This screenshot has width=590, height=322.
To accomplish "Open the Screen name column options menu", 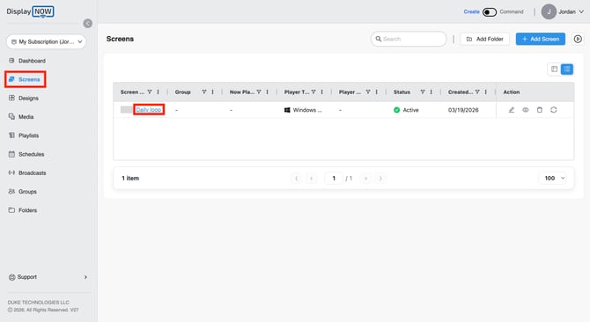I will coord(158,92).
